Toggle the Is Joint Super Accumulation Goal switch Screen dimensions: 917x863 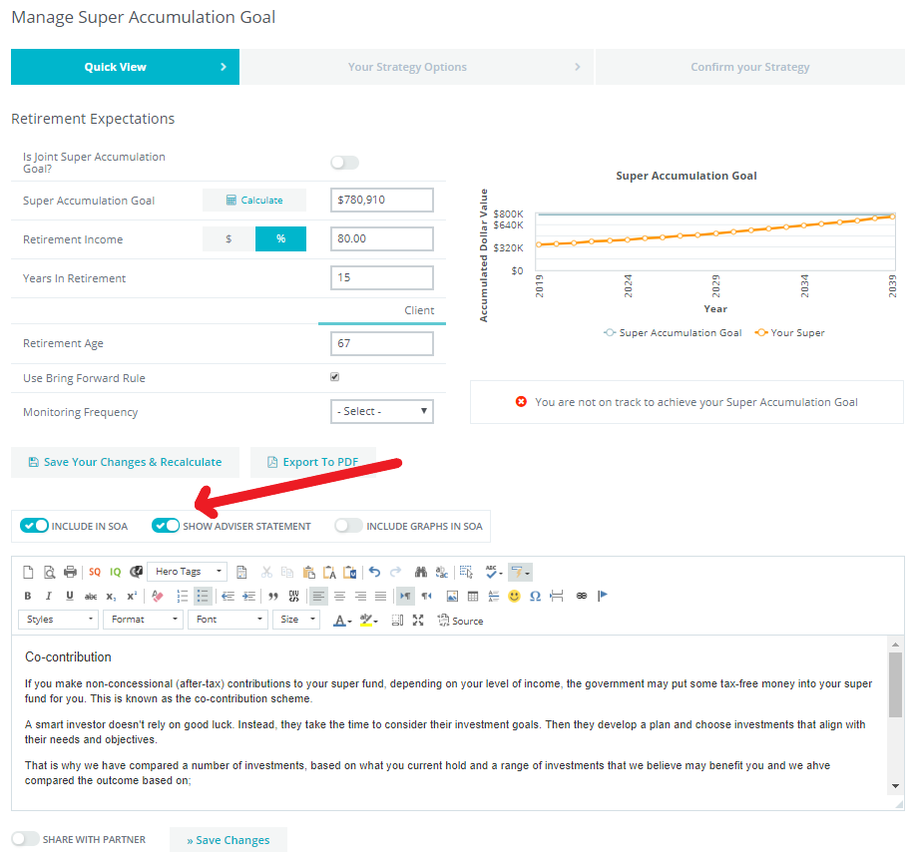pyautogui.click(x=344, y=163)
